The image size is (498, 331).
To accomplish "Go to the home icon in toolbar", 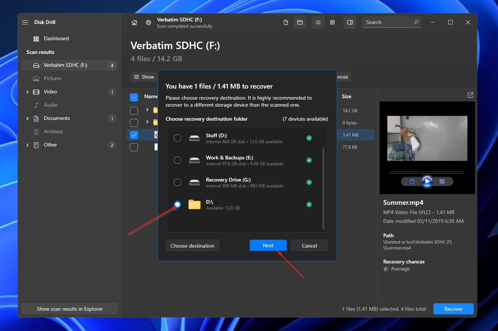I will [134, 23].
